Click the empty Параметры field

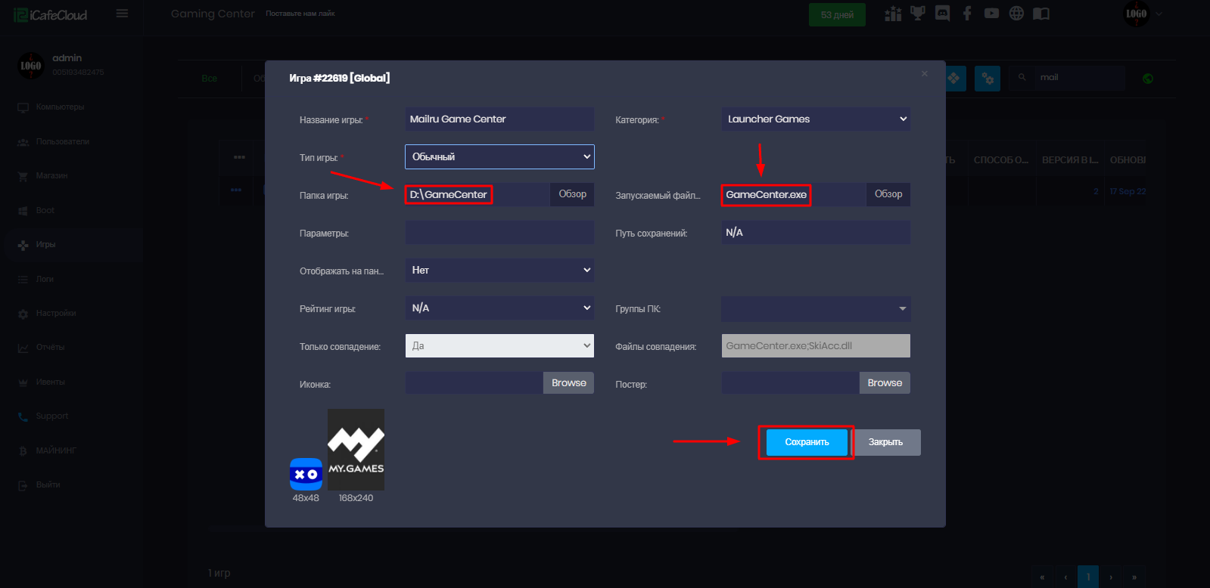499,232
